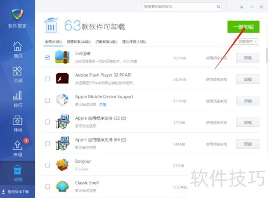This screenshot has width=268, height=198.
Task: Open the 卸载 uninstall section in sidebar
Action: 18,173
